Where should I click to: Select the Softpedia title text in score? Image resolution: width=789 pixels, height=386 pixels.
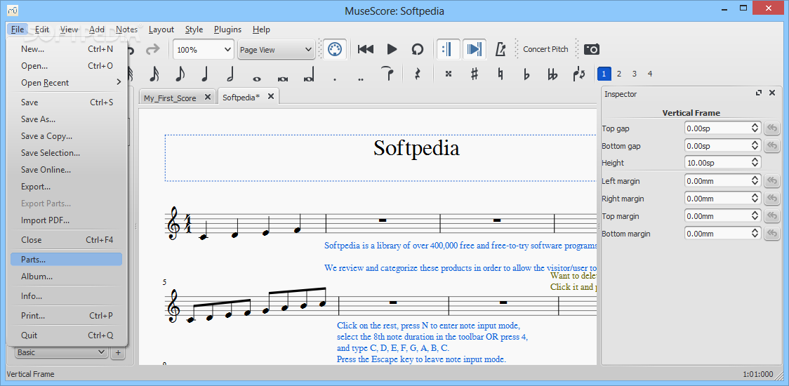tap(416, 149)
